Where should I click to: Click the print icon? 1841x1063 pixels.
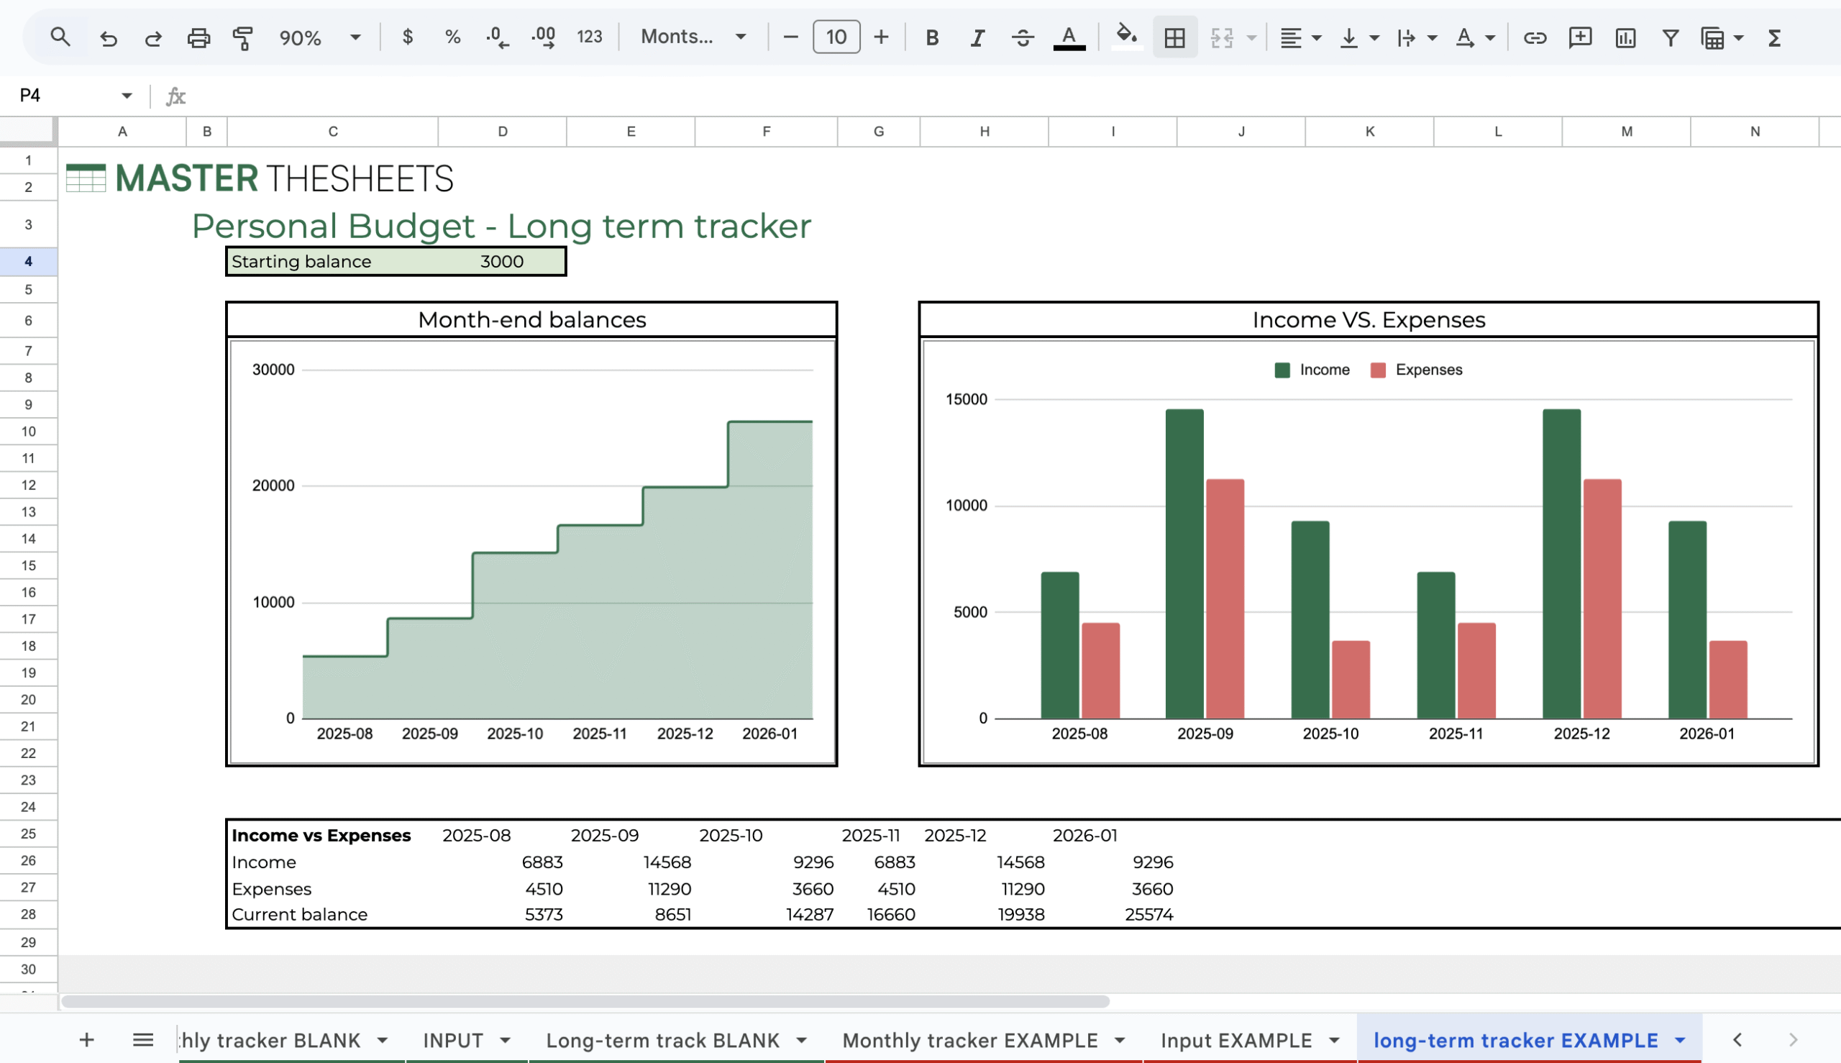coord(198,37)
